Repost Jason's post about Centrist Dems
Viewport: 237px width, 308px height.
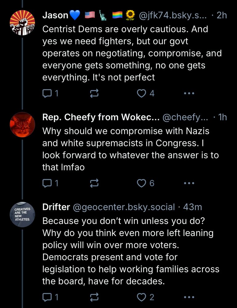(x=94, y=94)
